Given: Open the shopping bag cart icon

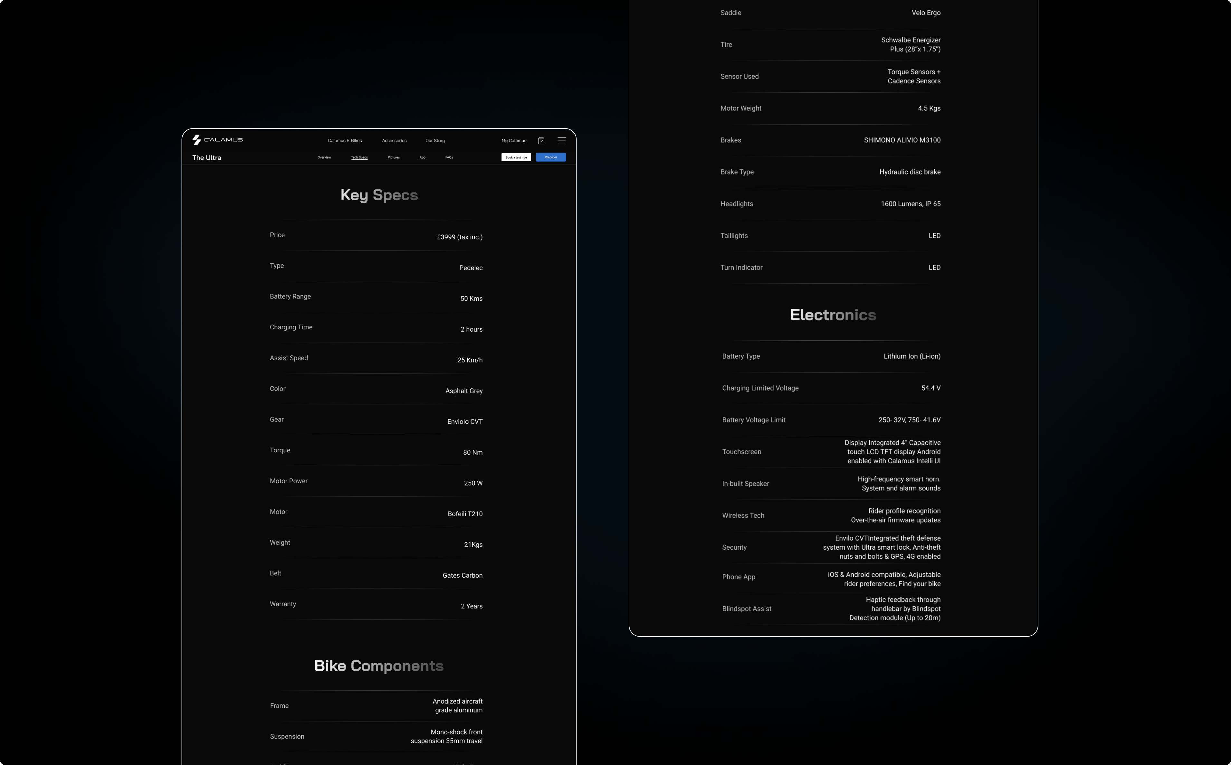Looking at the screenshot, I should (541, 141).
